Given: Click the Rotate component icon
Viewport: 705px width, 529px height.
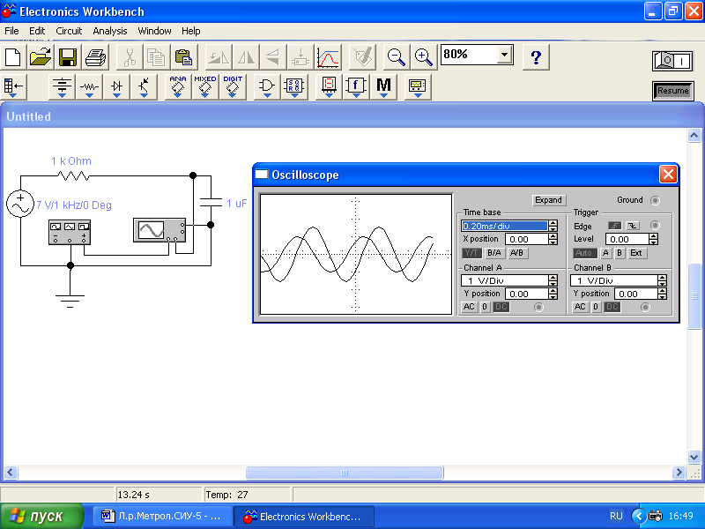Looking at the screenshot, I should tap(219, 57).
